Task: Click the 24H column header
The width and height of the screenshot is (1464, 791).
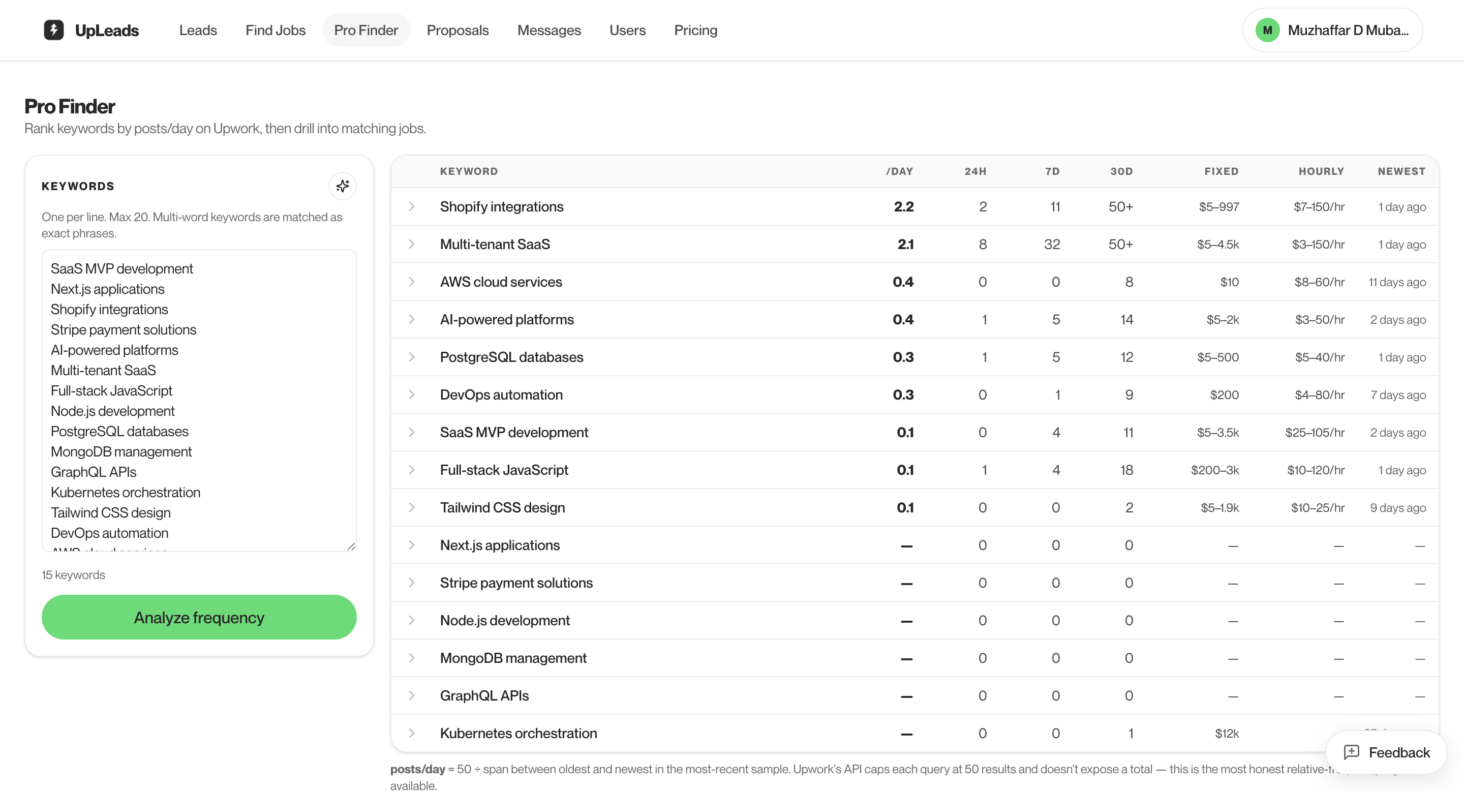Action: pyautogui.click(x=975, y=171)
